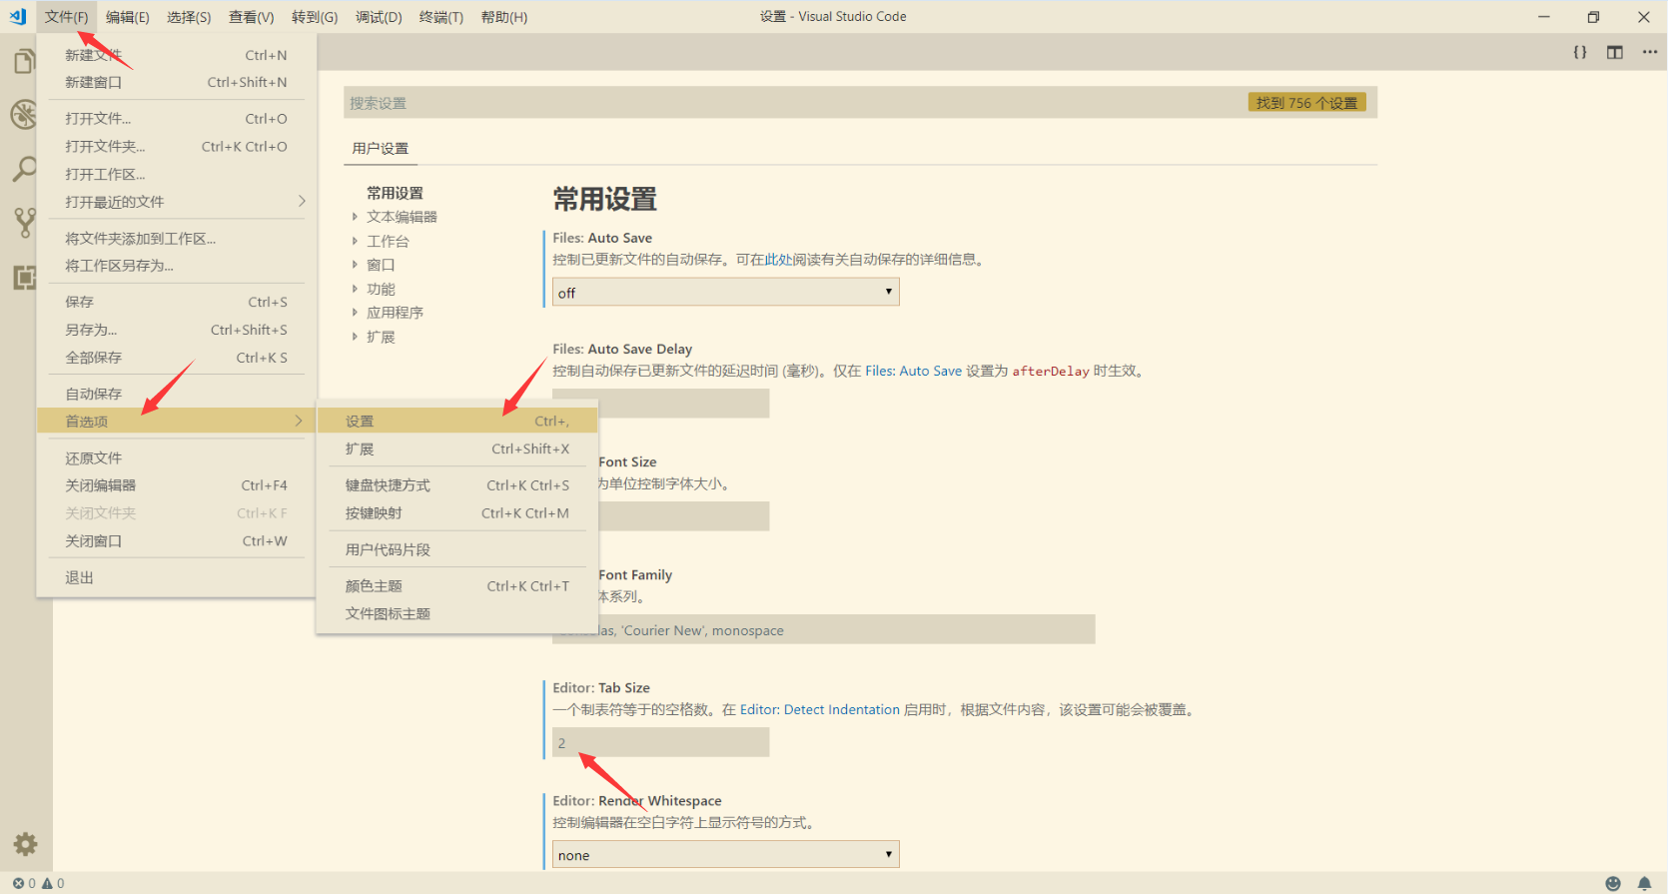Open Render Whitespace dropdown
Screen dimensions: 1668x894
pyautogui.click(x=726, y=855)
